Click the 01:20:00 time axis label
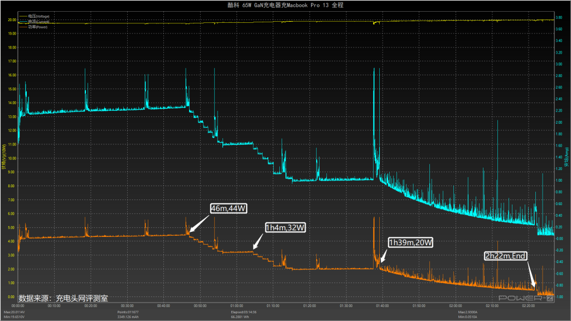571x321 pixels. (309, 306)
